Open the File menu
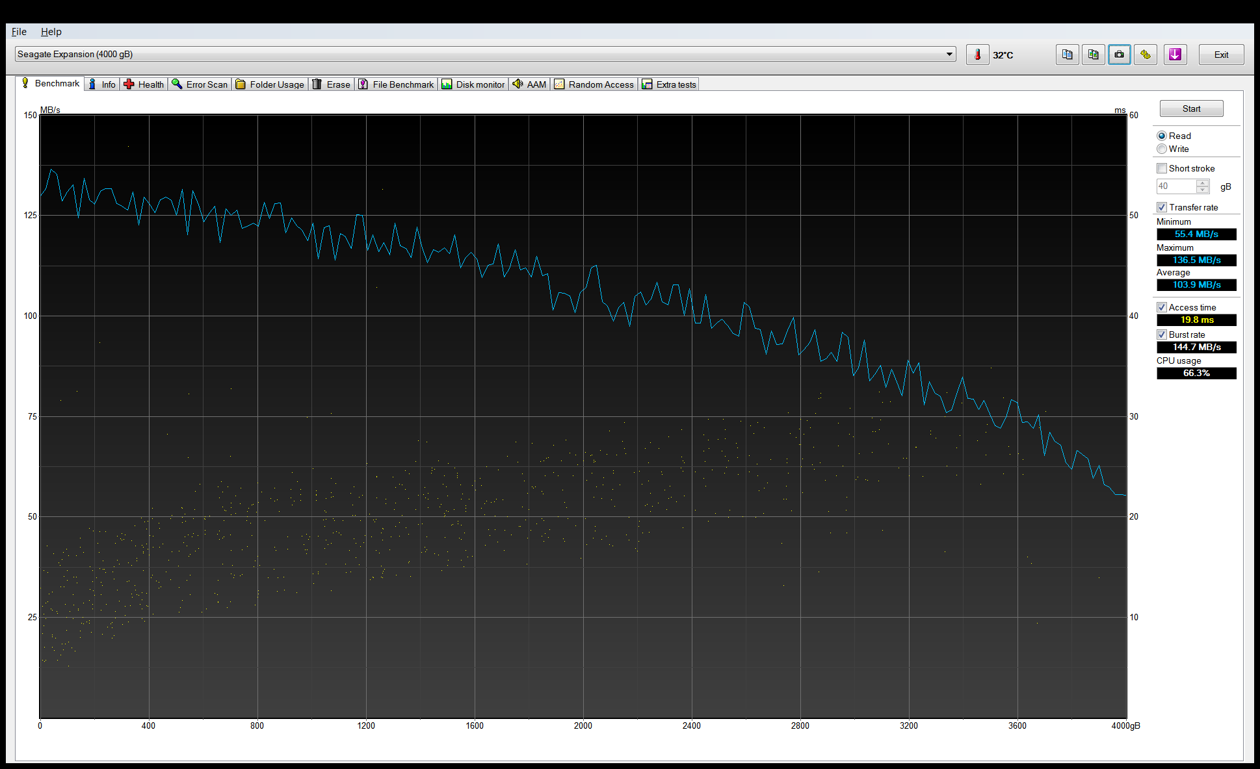 pos(19,31)
